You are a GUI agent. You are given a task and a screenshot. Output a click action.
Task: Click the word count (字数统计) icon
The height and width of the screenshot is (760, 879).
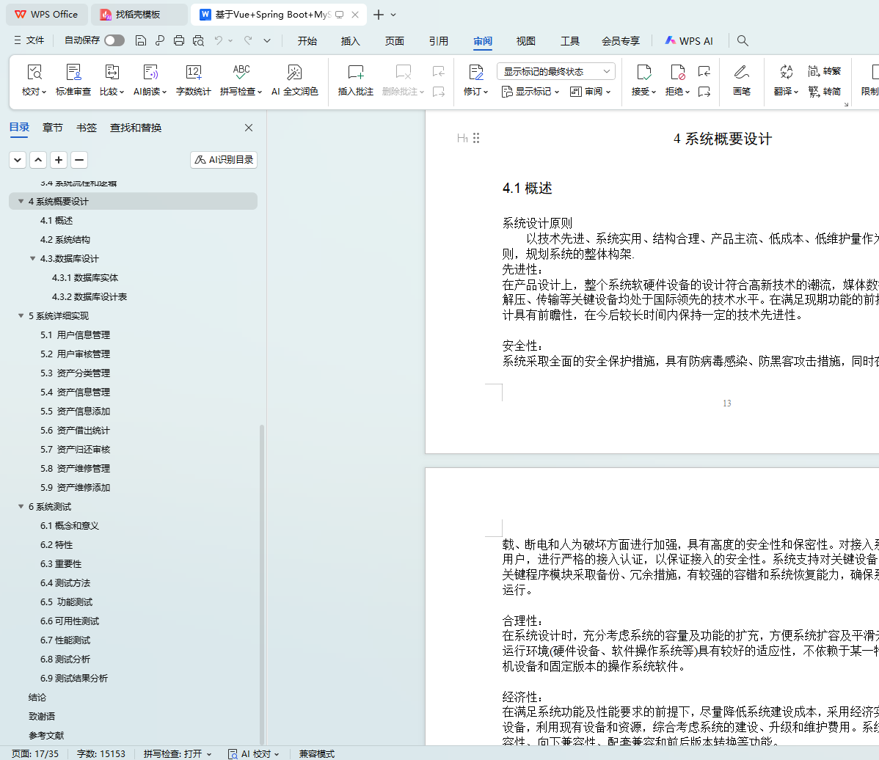pyautogui.click(x=193, y=73)
